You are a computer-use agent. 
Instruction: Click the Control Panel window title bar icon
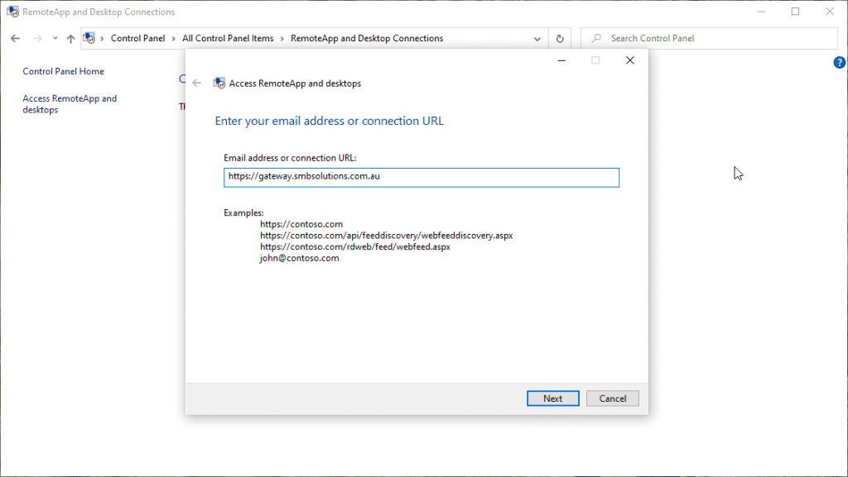pos(13,12)
